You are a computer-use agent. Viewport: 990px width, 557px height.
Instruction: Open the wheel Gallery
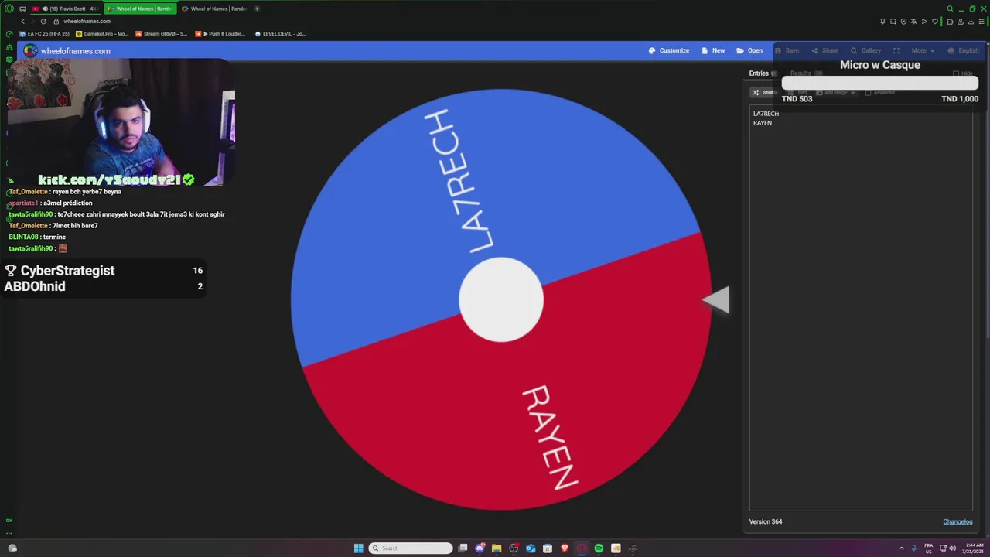[865, 50]
